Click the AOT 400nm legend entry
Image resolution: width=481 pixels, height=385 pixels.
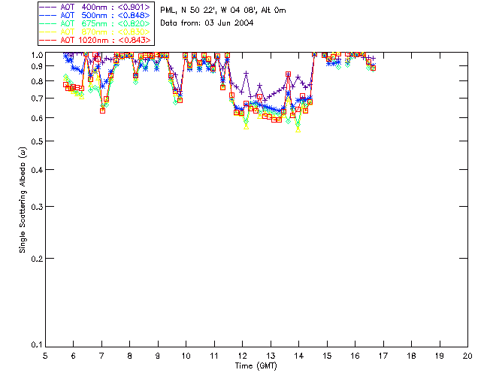[95, 7]
